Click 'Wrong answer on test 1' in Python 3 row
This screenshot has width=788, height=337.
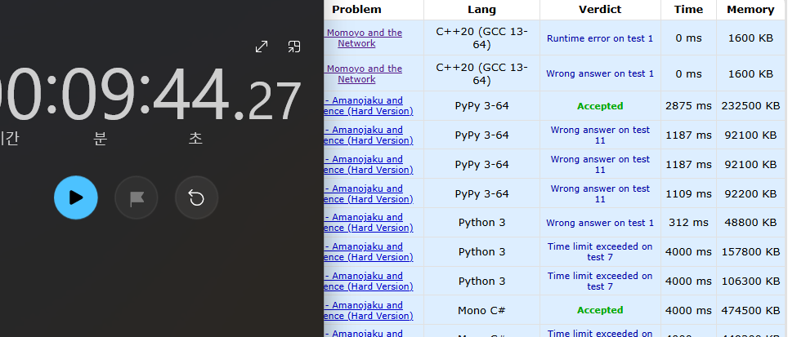[600, 223]
